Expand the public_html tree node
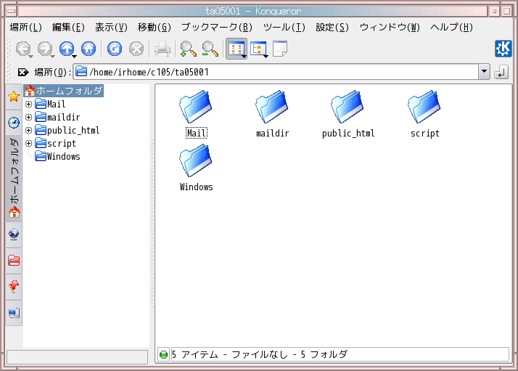Image resolution: width=518 pixels, height=371 pixels. click(x=29, y=130)
